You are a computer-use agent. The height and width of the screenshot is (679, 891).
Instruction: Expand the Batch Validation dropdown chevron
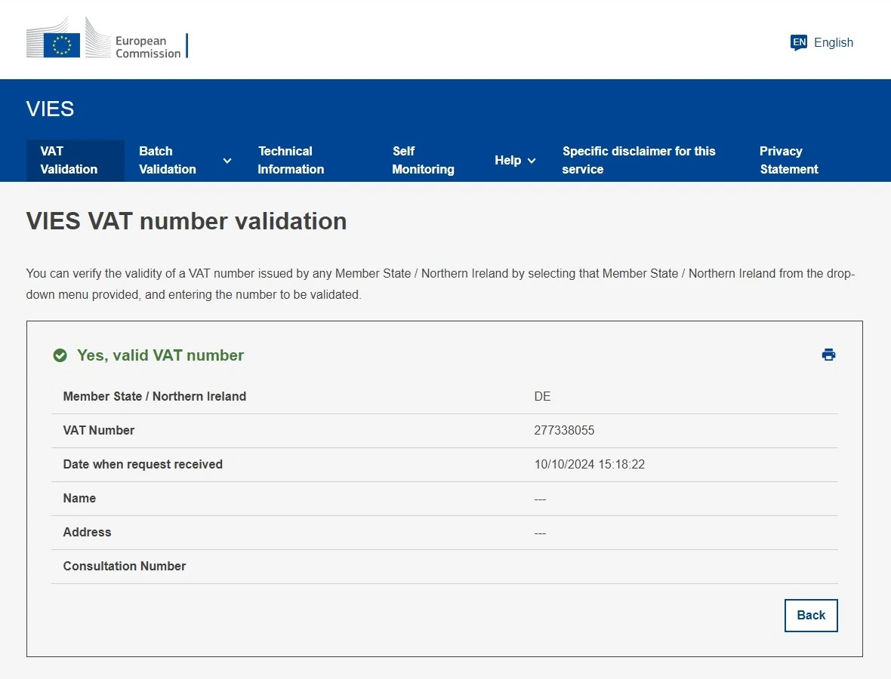227,160
